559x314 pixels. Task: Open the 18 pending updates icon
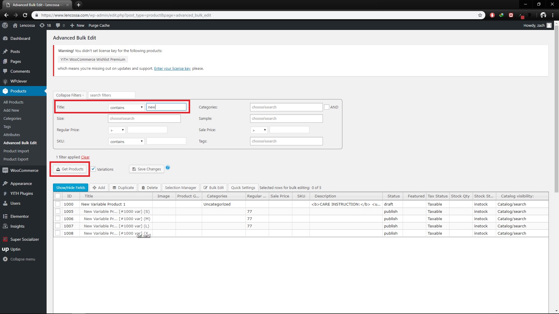[x=42, y=25]
